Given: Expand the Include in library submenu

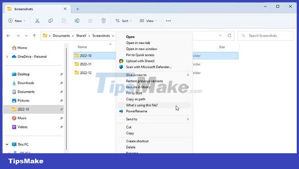Looking at the screenshot, I should point(188,87).
